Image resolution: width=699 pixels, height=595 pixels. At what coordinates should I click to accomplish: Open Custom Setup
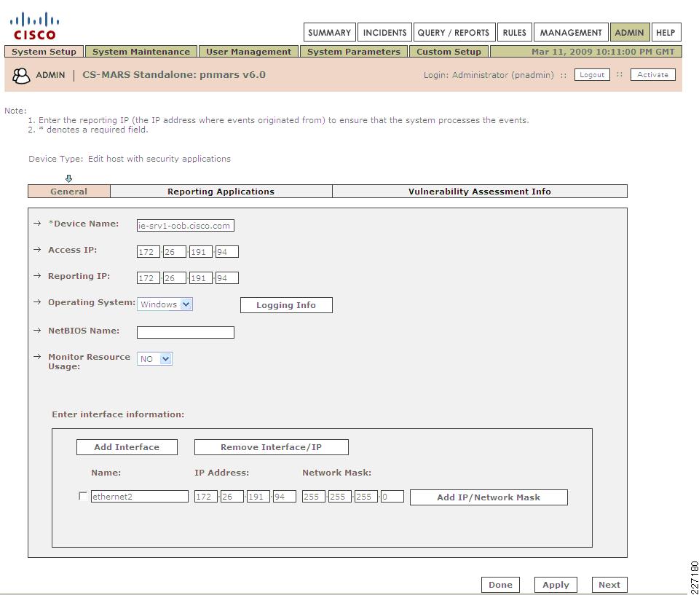449,52
